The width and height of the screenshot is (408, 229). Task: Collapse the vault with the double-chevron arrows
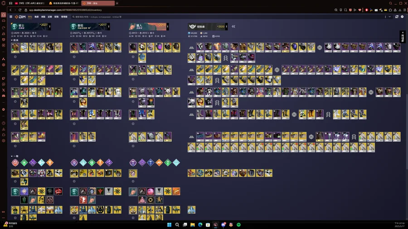[233, 27]
